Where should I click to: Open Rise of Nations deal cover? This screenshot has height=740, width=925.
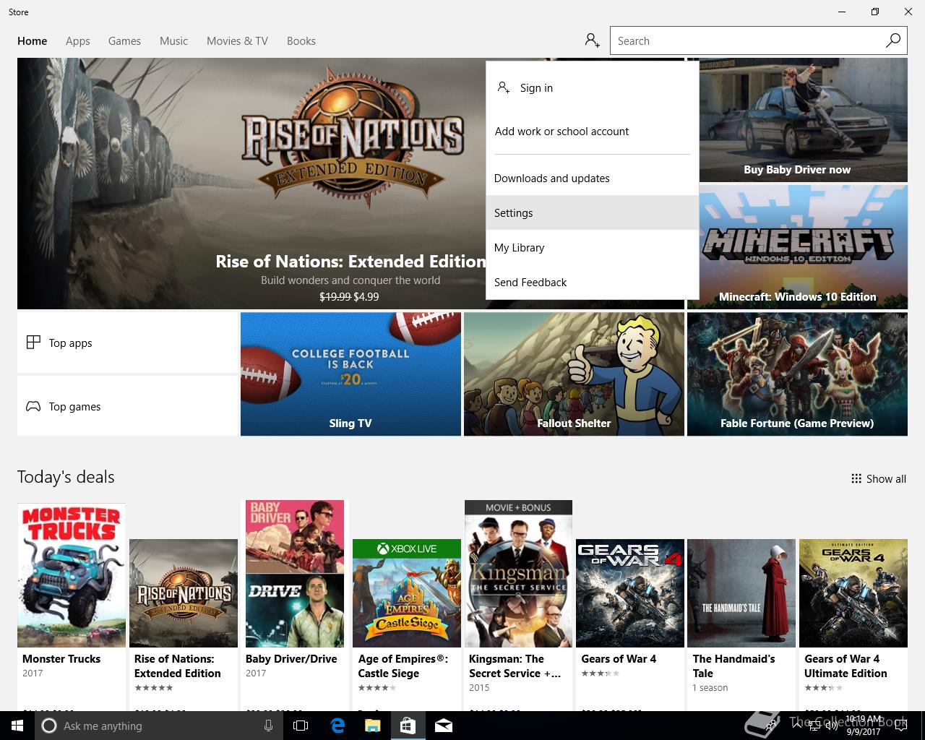click(x=184, y=593)
